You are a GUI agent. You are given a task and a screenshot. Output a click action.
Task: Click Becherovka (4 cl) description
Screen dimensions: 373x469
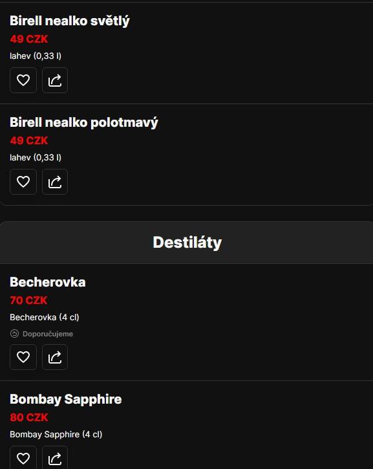tap(45, 318)
